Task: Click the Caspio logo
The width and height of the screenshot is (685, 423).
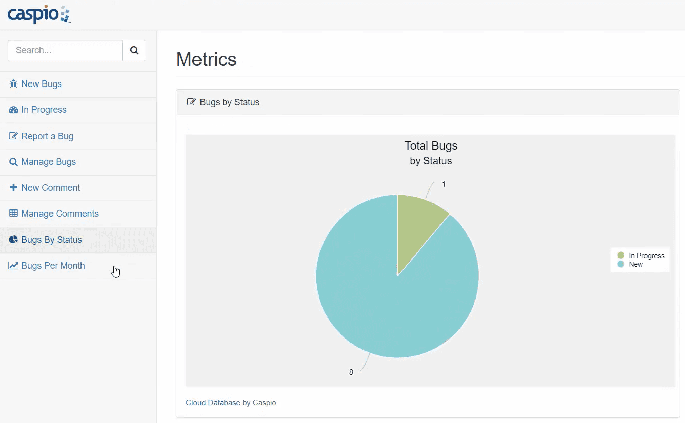Action: (x=39, y=15)
